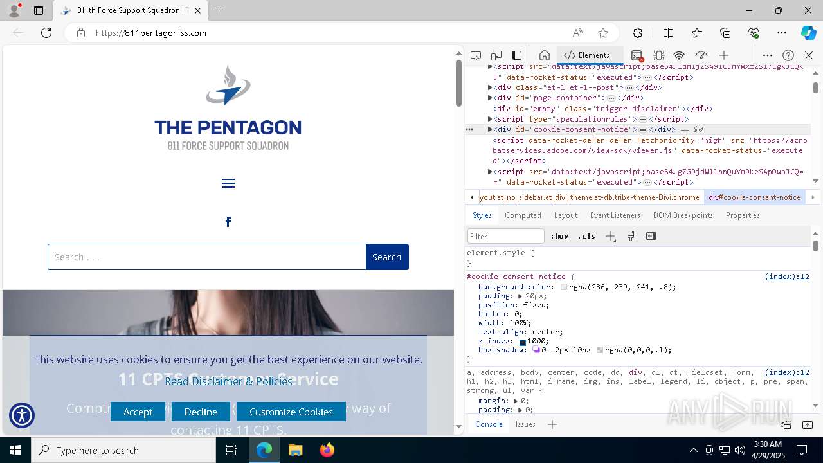Toggle device emulation in DevTools

(x=496, y=55)
